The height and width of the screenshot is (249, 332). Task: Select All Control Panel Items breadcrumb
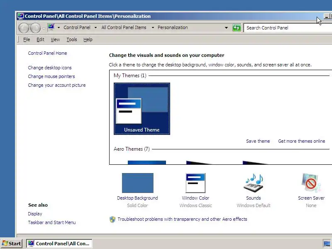[124, 27]
